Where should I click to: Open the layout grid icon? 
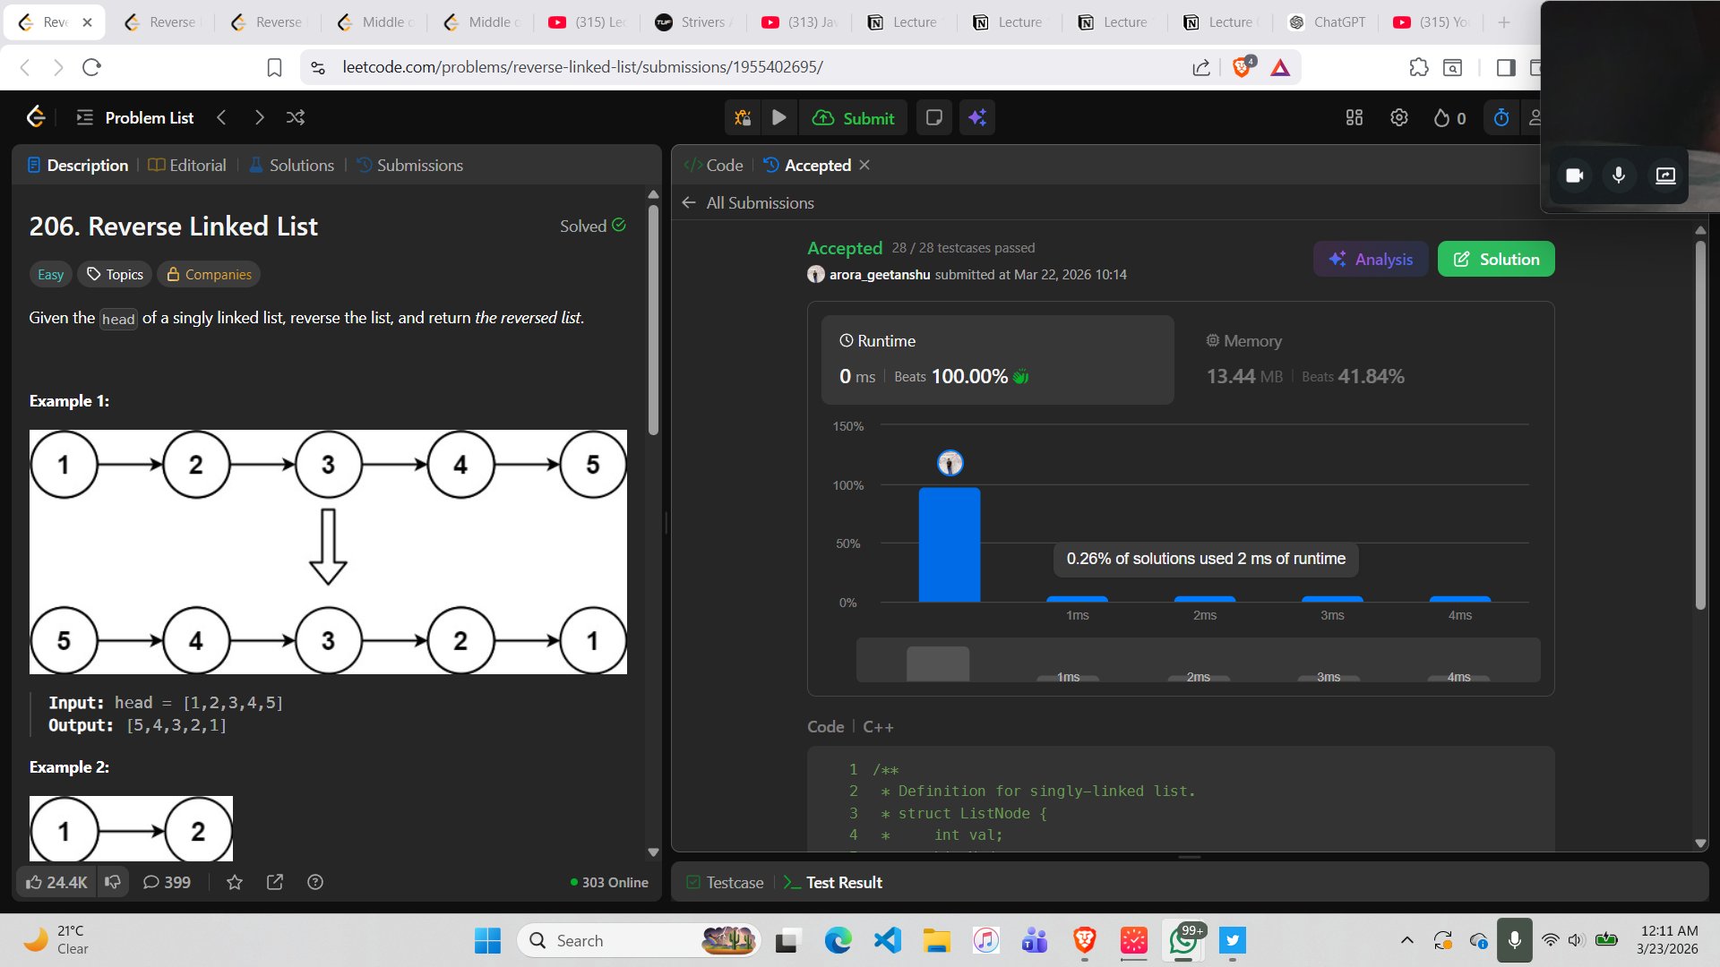(1354, 117)
